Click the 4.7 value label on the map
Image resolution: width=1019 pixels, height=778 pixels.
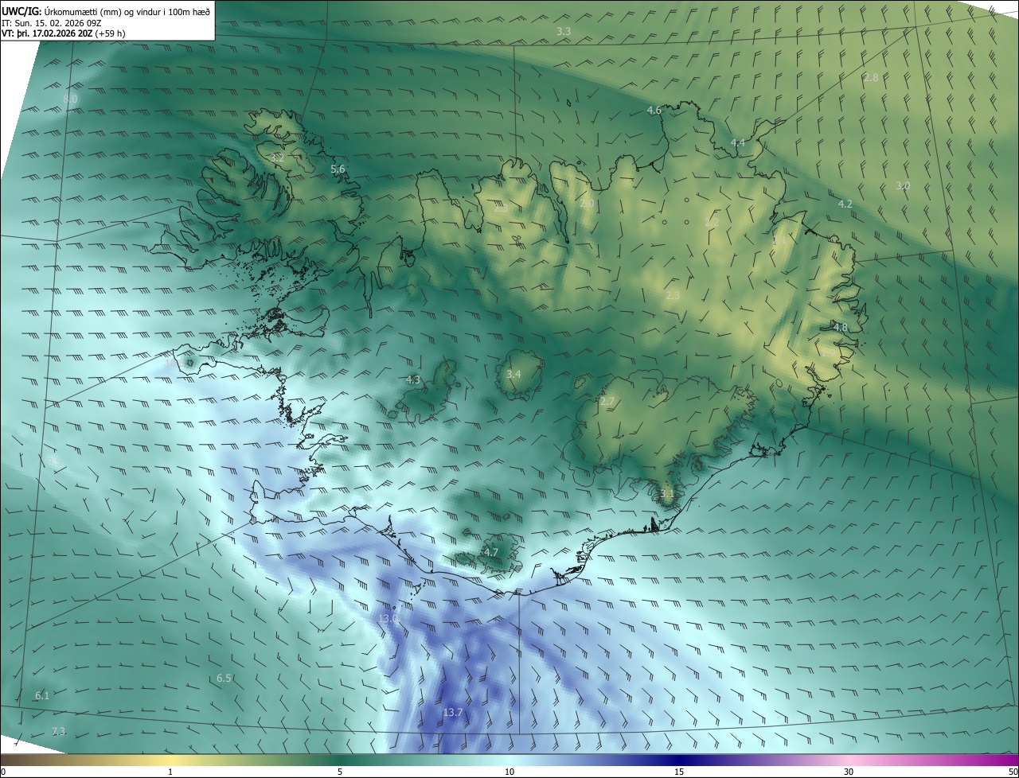click(x=491, y=552)
